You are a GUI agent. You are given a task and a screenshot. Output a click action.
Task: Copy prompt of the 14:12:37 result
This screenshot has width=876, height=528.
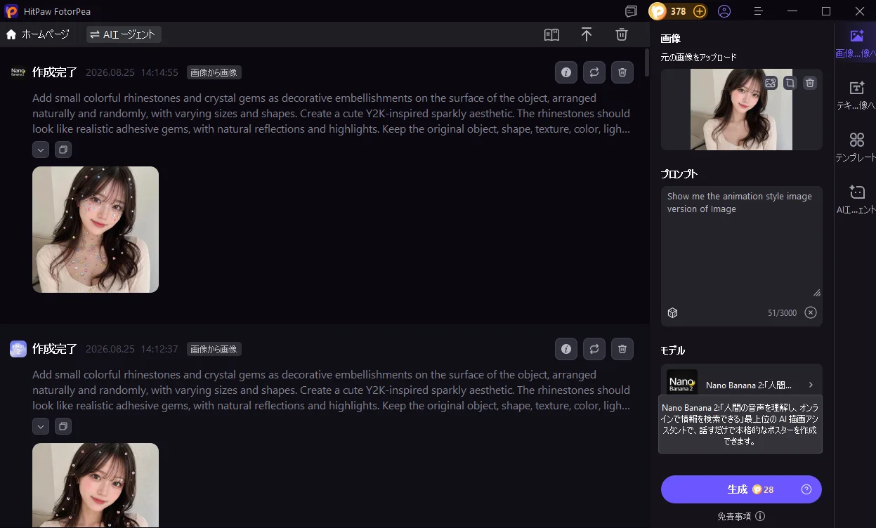pyautogui.click(x=63, y=426)
